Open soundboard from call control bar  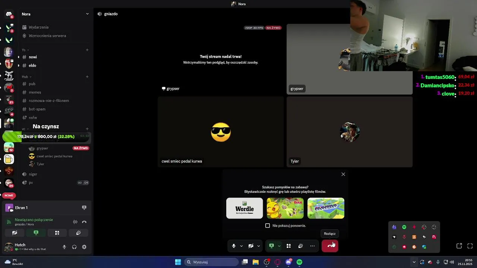point(301,246)
